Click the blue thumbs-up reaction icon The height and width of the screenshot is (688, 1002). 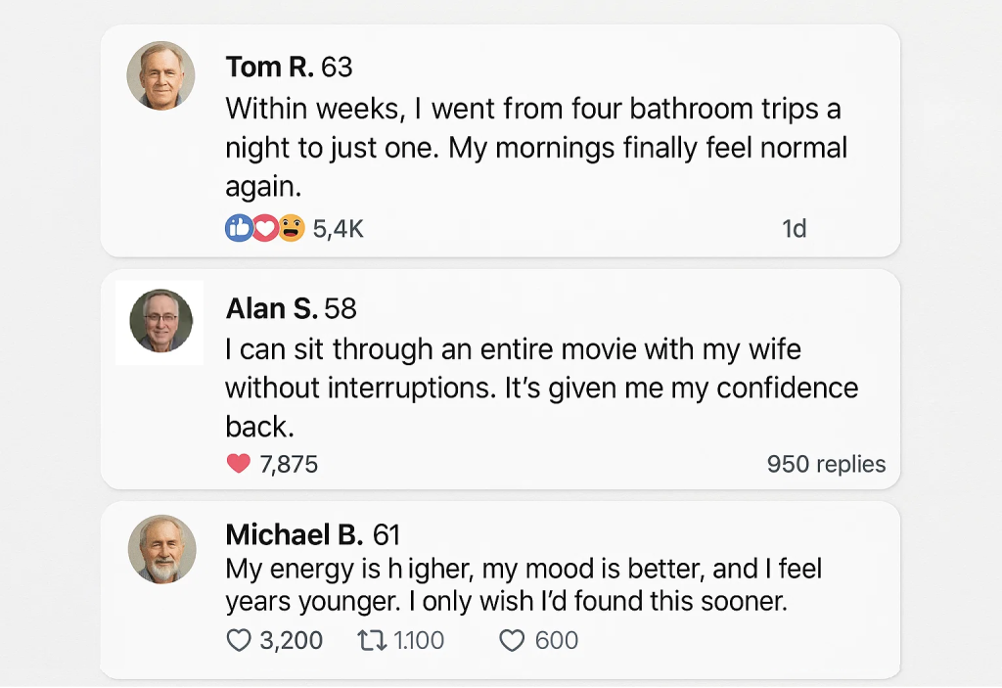(x=238, y=228)
